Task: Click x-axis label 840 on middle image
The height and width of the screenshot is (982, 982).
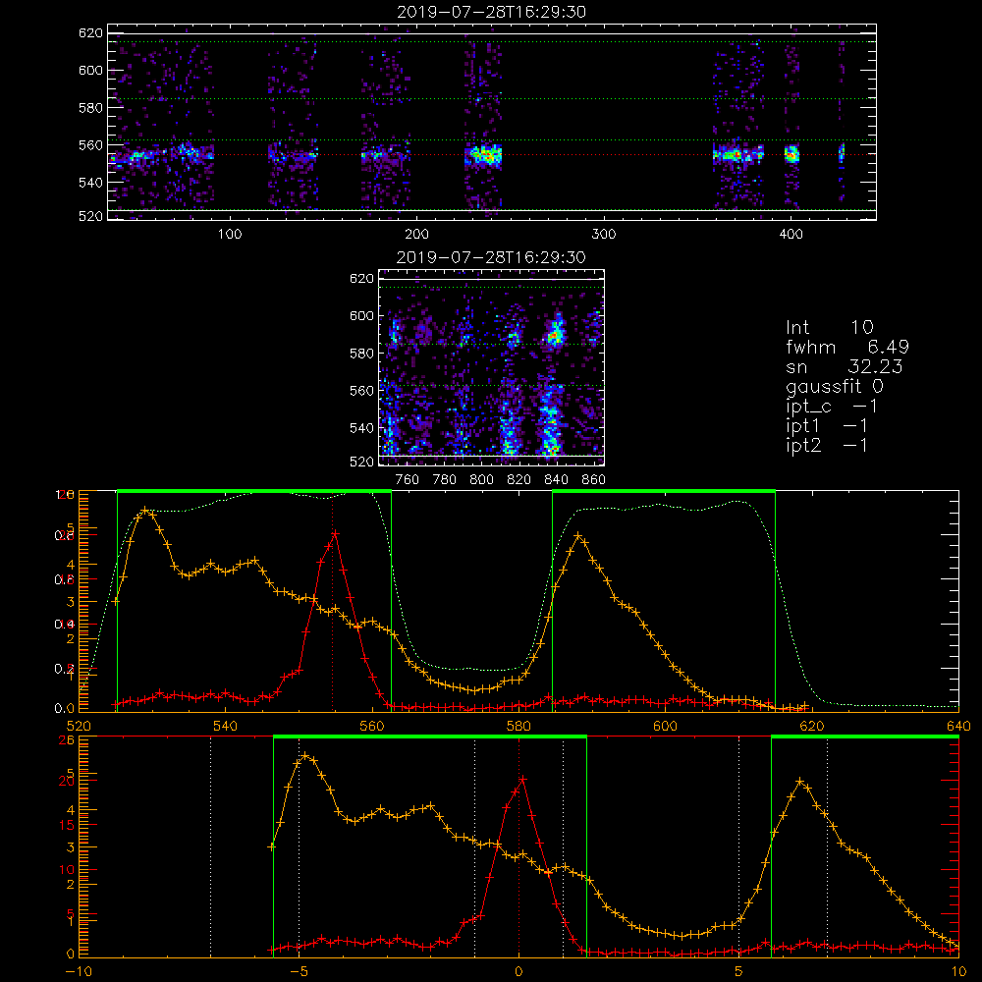Action: 556,480
